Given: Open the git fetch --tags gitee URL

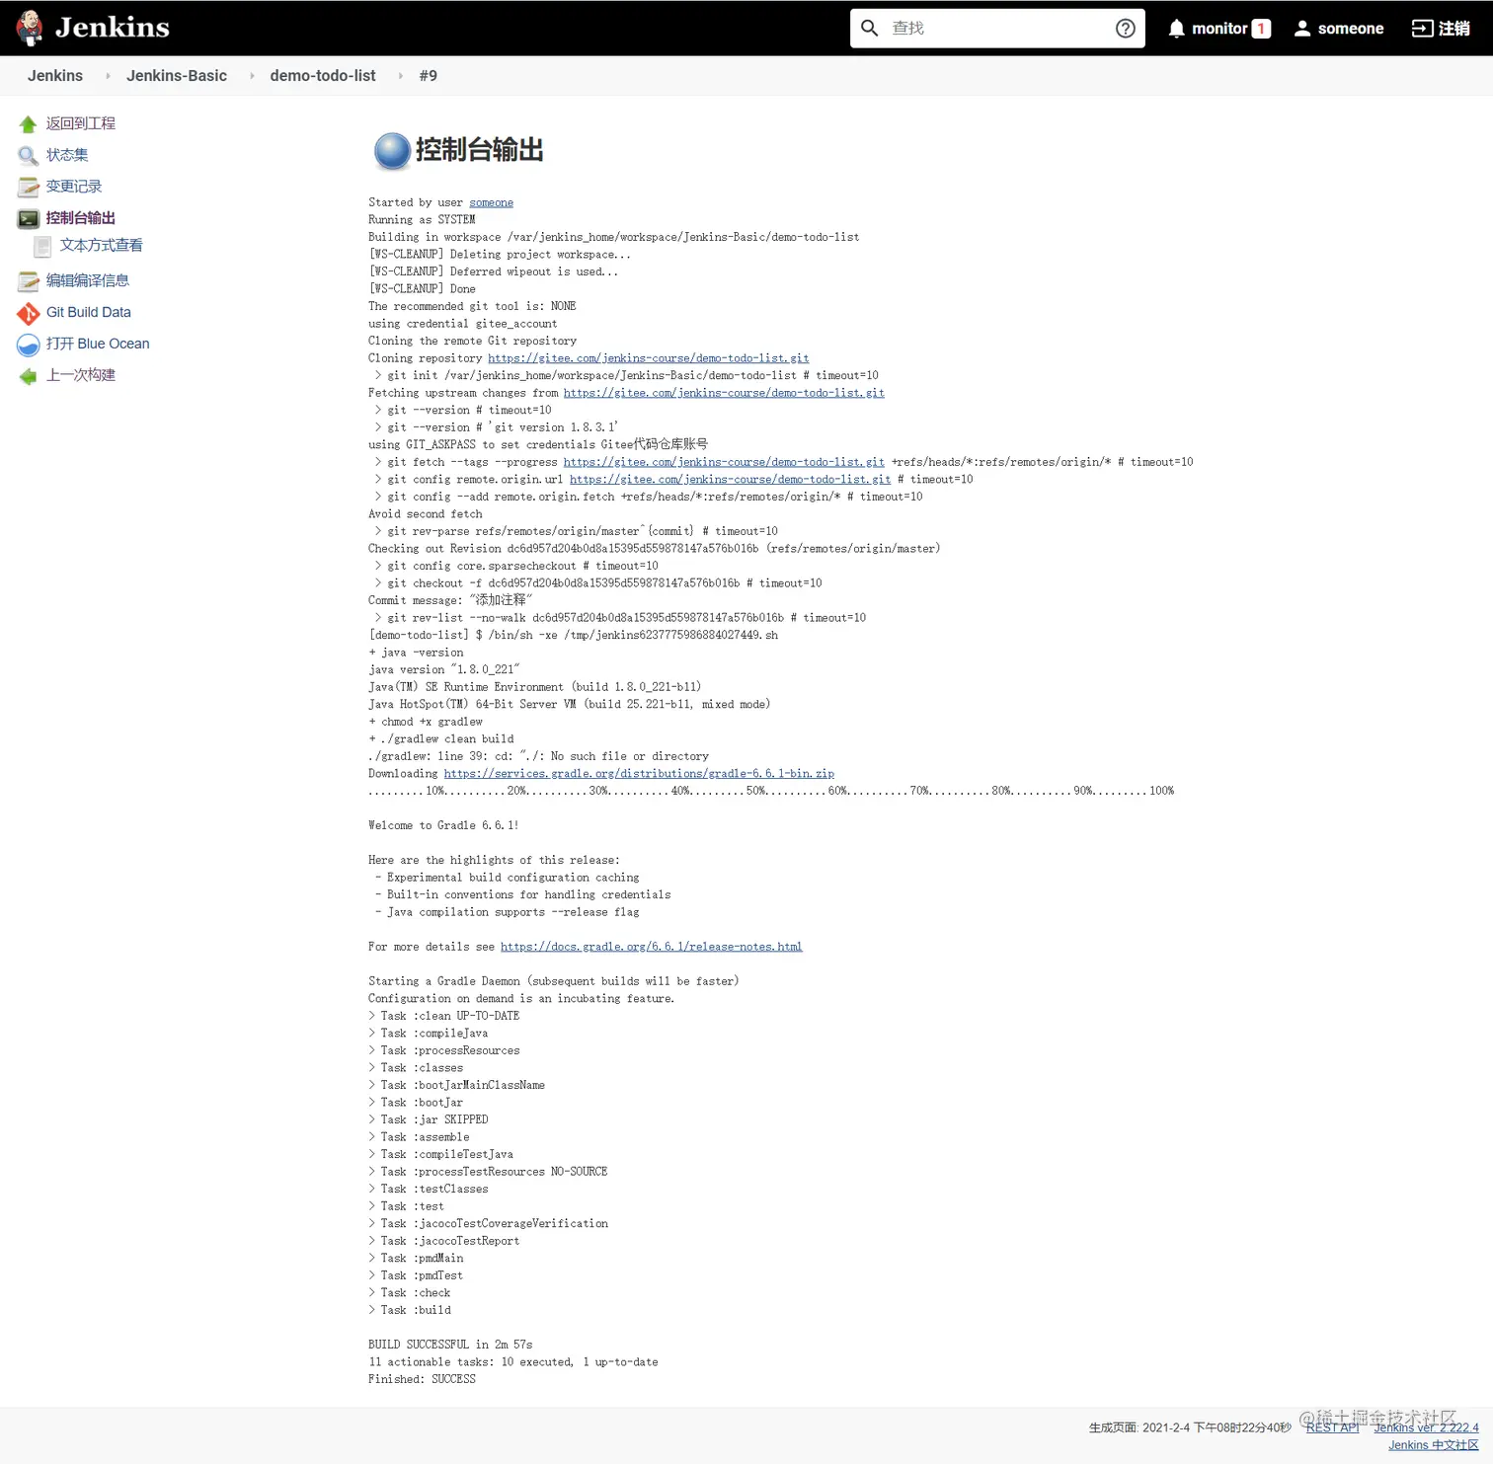Looking at the screenshot, I should click(x=724, y=462).
